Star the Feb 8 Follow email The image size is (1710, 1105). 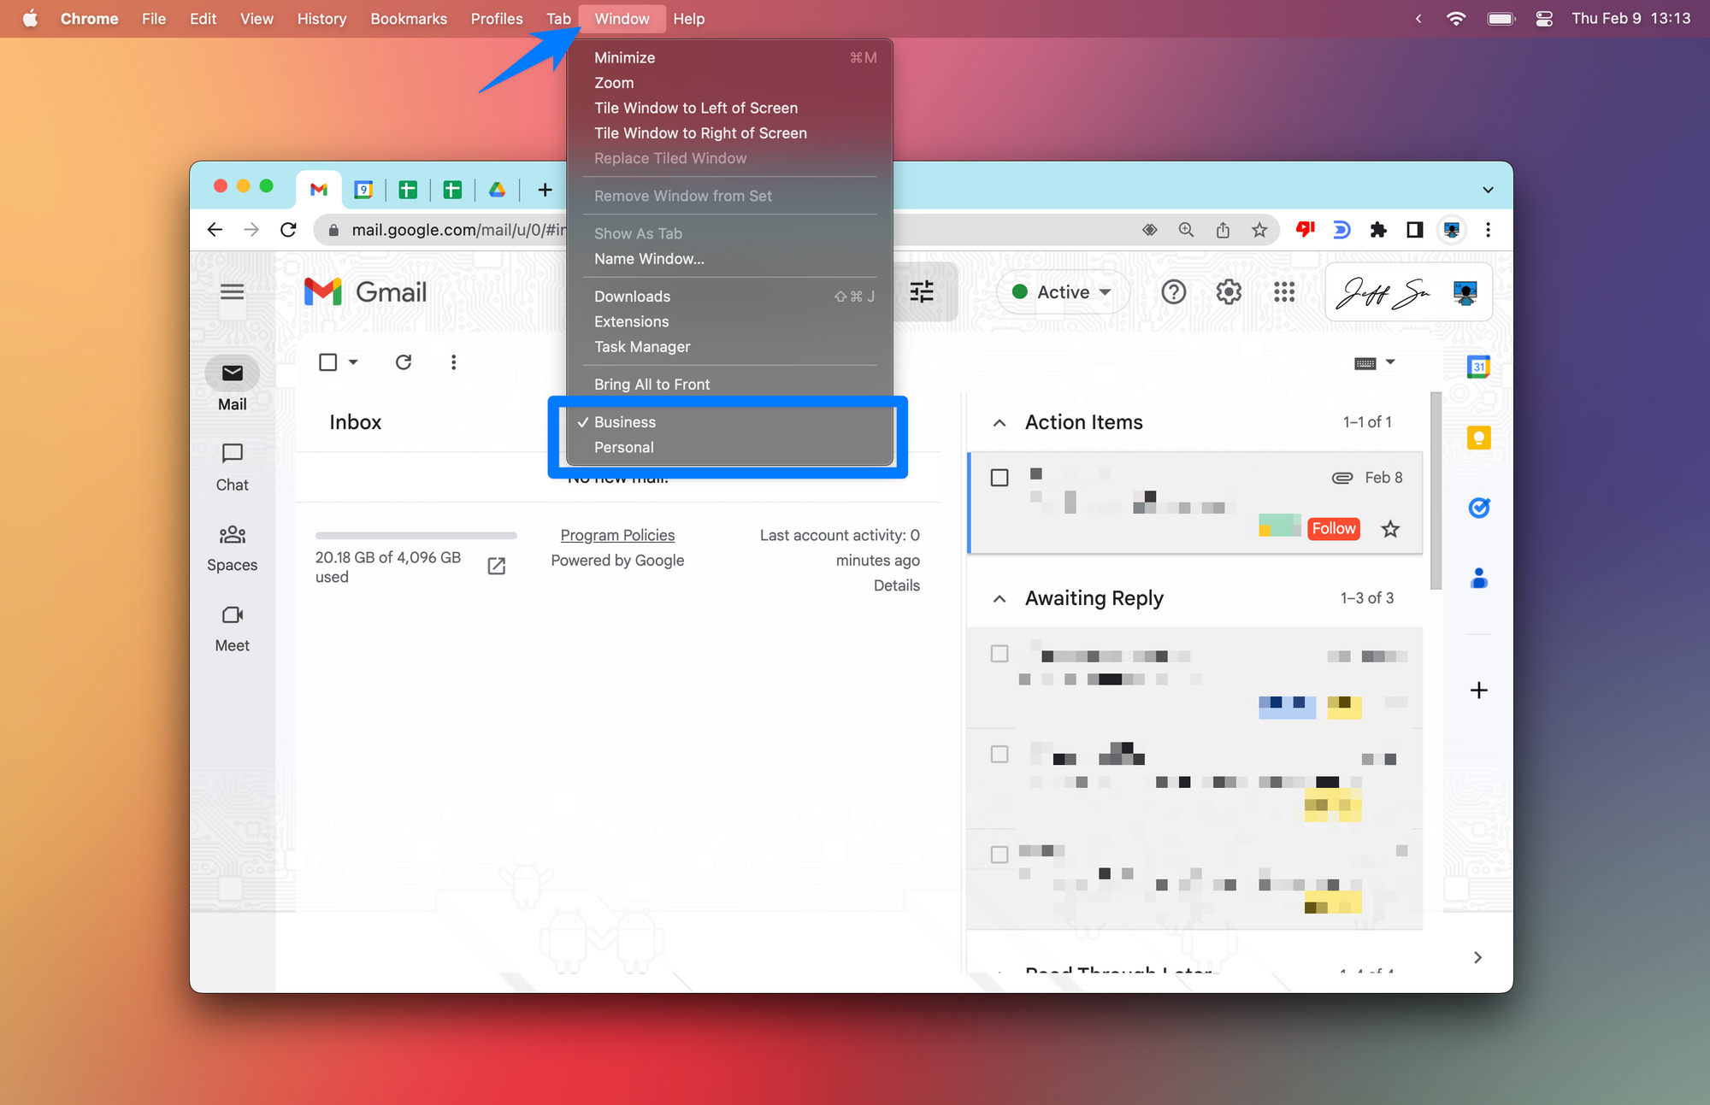(x=1390, y=528)
